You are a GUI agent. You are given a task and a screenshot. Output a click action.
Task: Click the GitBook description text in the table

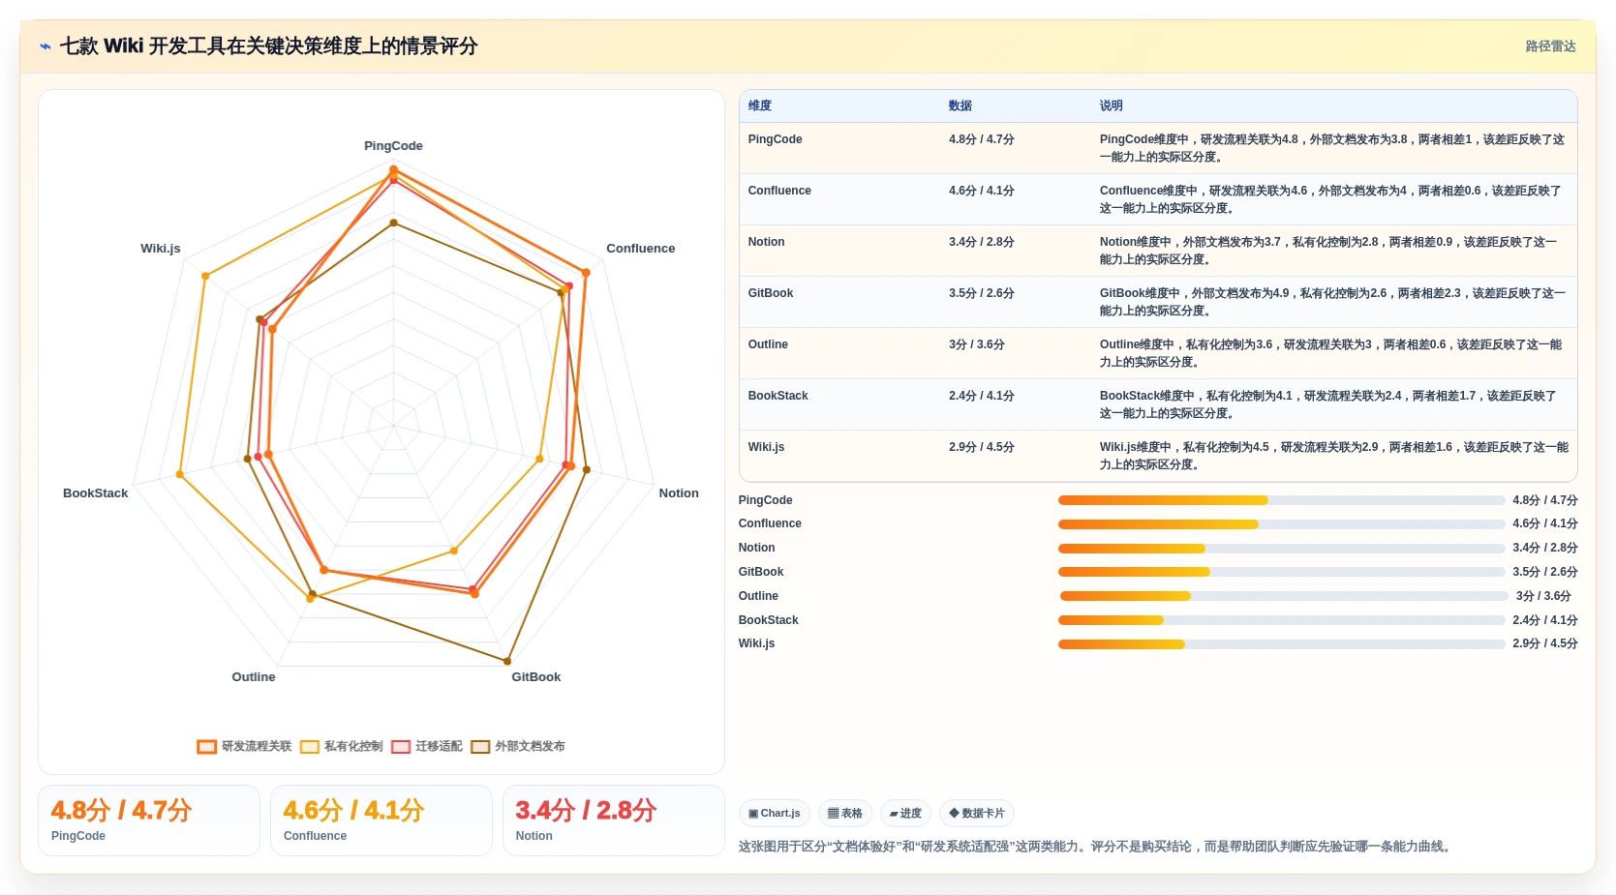[1332, 302]
